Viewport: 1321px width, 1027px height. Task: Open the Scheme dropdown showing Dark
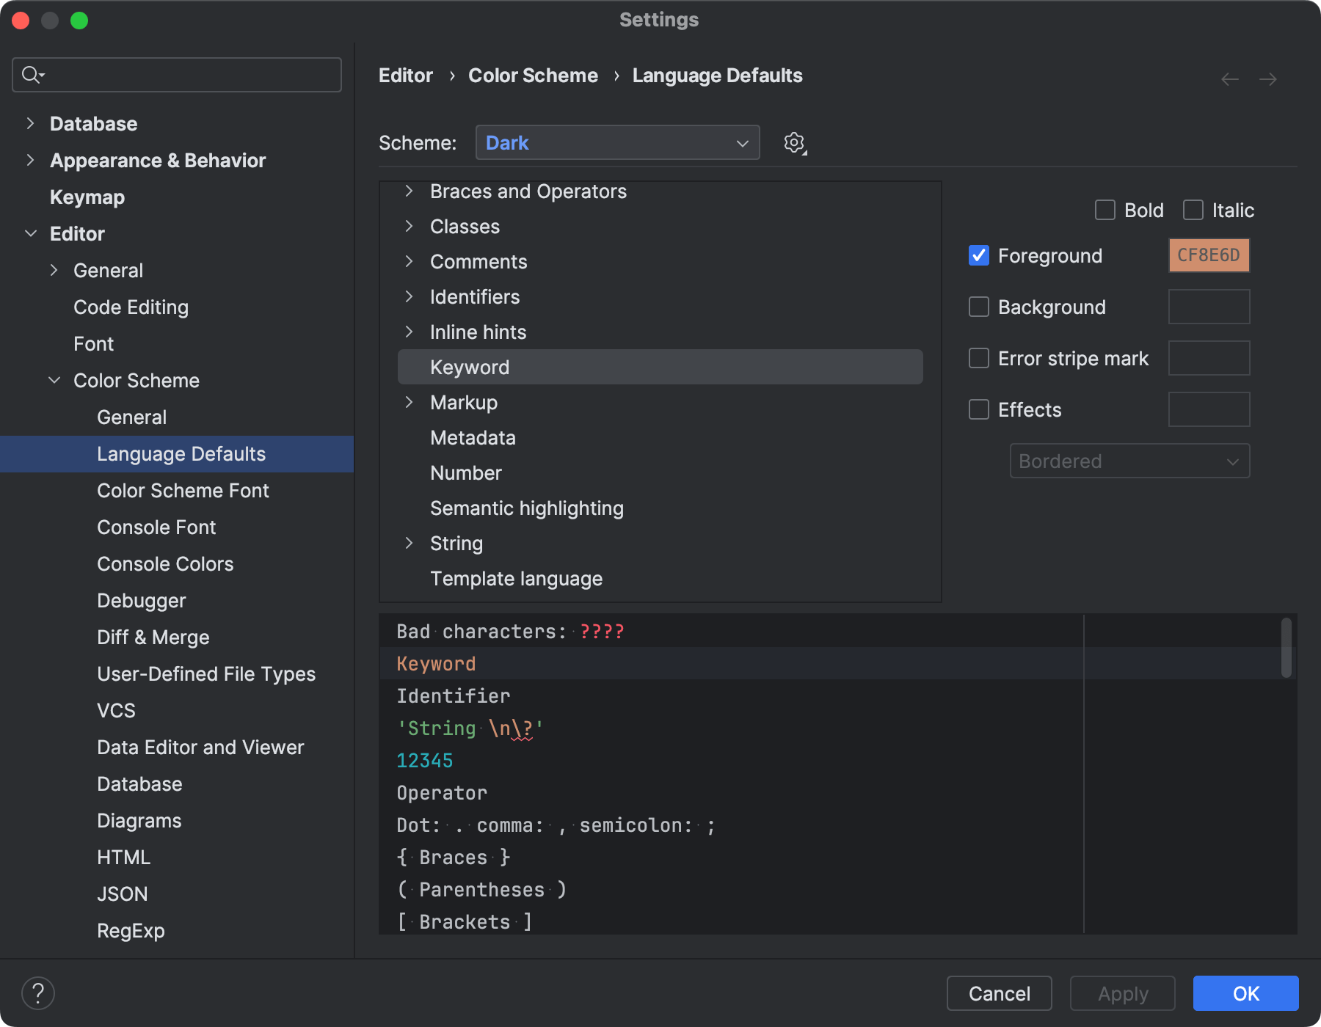tap(616, 142)
